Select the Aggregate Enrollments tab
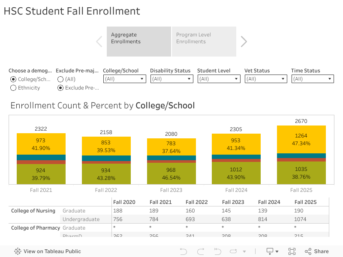The width and height of the screenshot is (343, 257). 138,41
